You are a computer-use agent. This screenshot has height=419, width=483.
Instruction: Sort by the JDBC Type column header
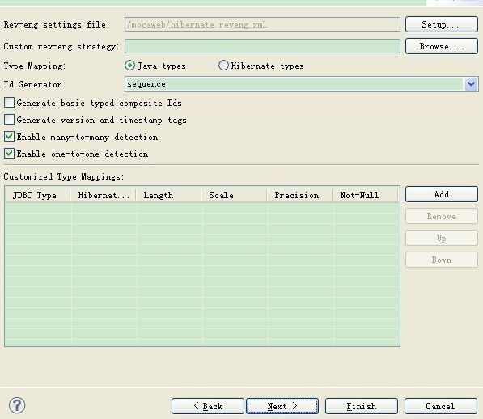point(38,195)
